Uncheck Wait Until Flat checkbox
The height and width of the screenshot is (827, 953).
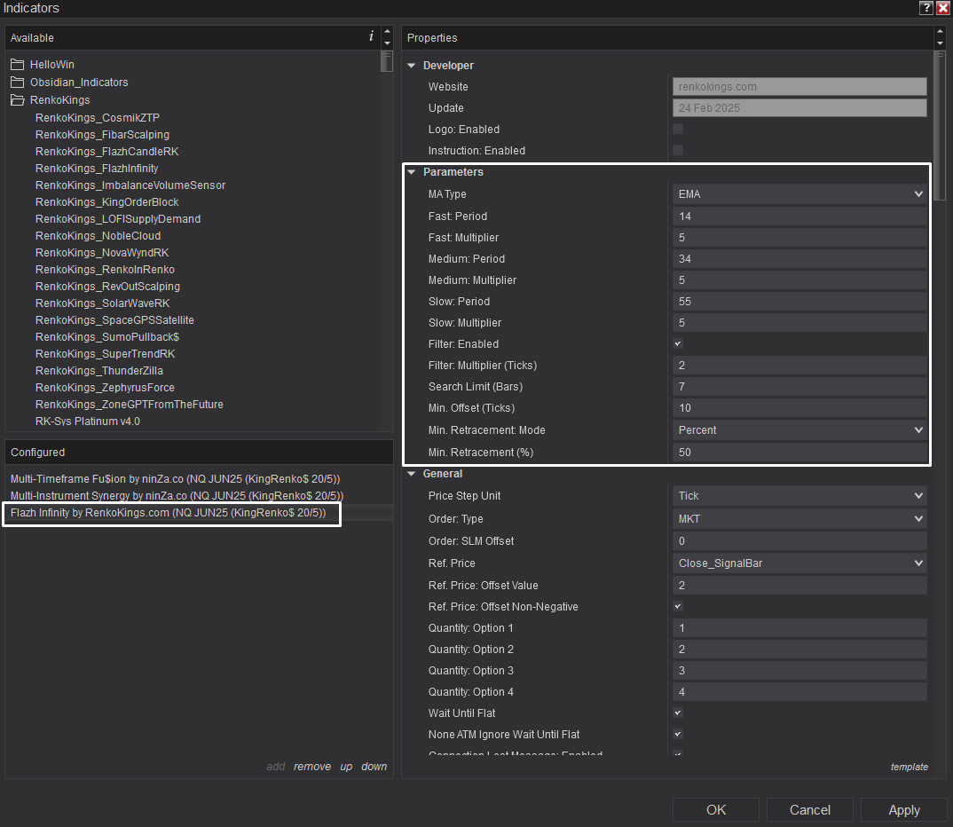(x=678, y=713)
